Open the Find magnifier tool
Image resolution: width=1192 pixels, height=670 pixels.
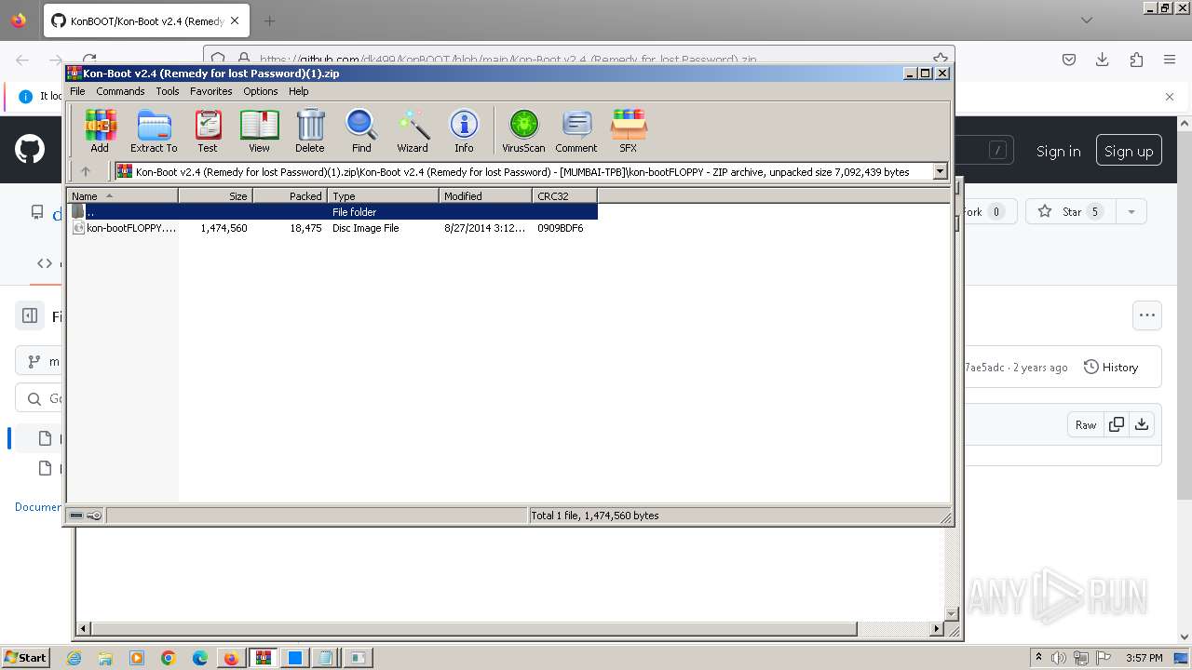361,130
